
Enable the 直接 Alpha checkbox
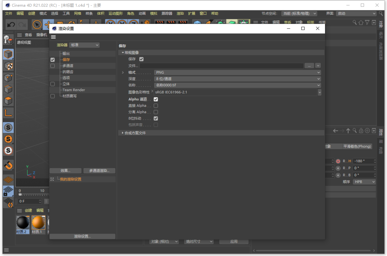156,106
